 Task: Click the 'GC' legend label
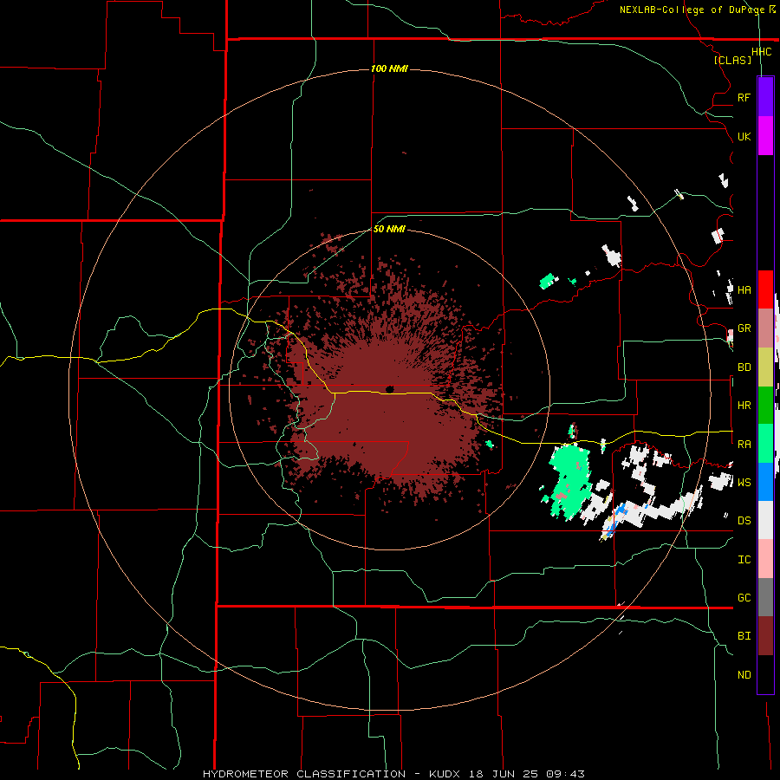[744, 597]
